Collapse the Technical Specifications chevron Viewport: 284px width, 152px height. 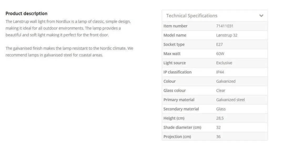261,16
